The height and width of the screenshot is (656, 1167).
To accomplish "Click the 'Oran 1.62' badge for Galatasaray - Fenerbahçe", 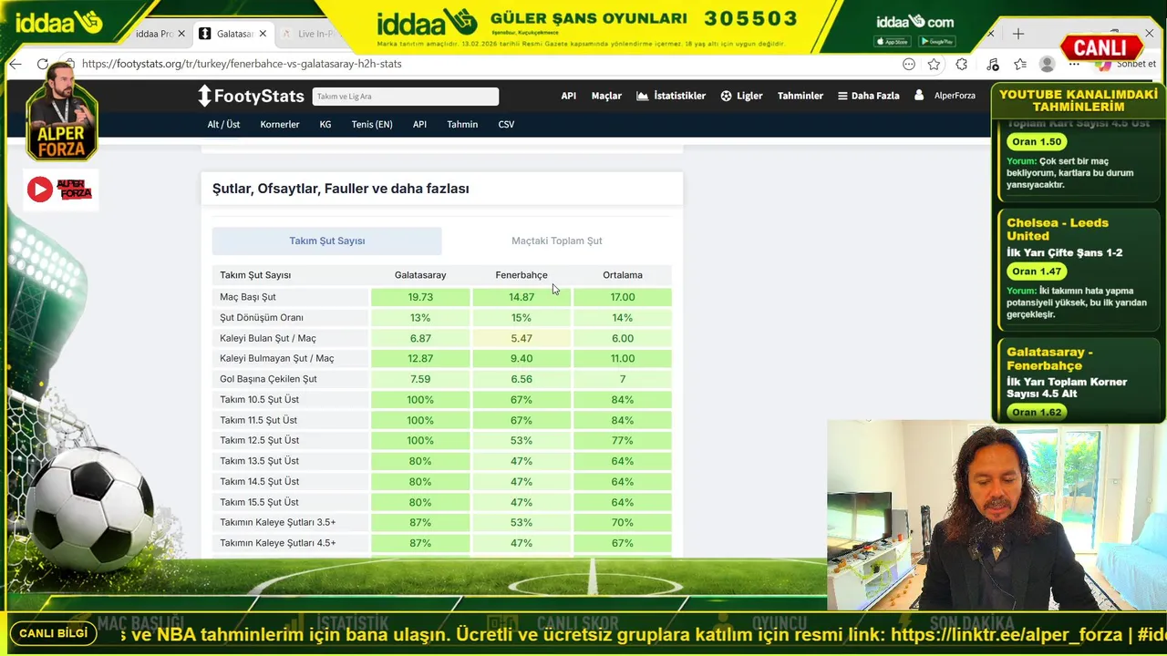I will pos(1037,413).
